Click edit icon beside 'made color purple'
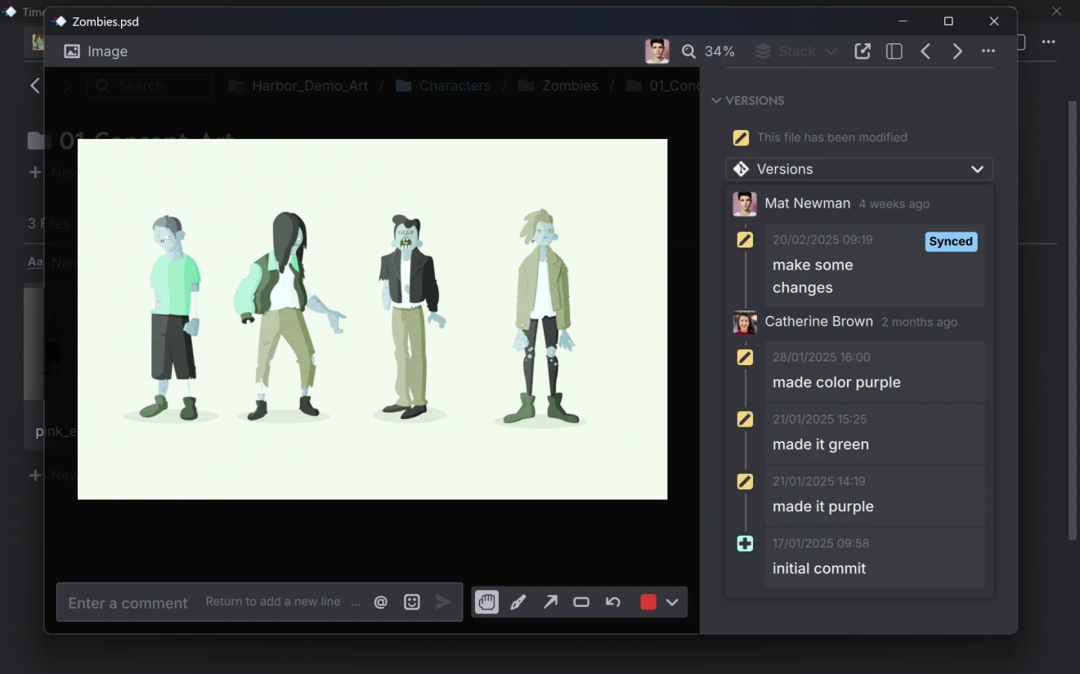Viewport: 1080px width, 674px height. point(745,357)
